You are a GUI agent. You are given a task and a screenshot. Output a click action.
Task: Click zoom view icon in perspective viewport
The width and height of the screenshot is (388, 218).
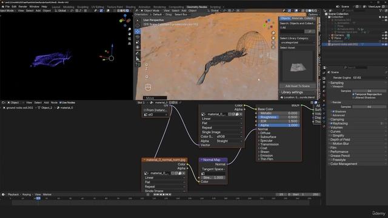tap(273, 33)
